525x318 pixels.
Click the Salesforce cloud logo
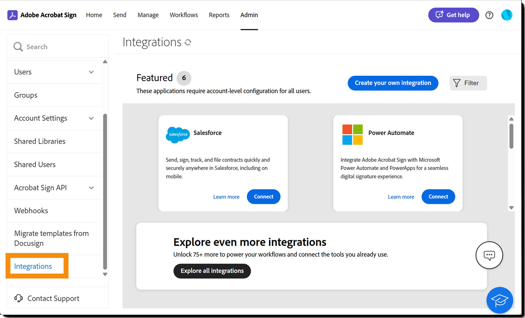[178, 134]
